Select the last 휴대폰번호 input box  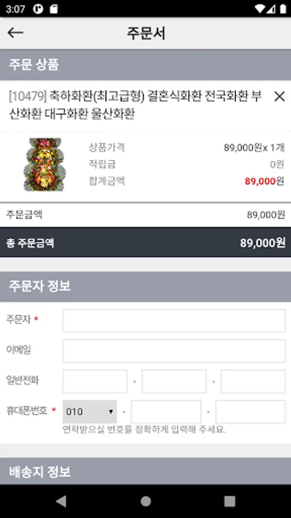[250, 412]
